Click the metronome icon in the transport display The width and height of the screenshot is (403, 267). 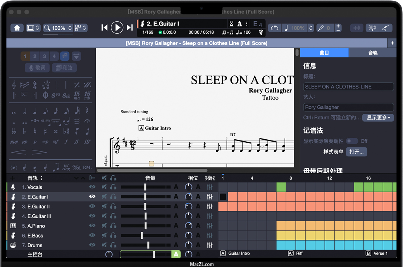point(239,24)
